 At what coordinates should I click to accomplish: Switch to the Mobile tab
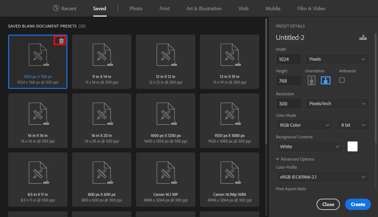click(x=273, y=8)
